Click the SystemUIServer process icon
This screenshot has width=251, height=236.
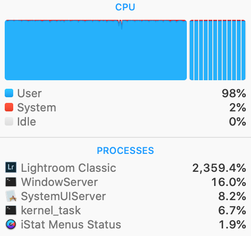[x=11, y=196]
